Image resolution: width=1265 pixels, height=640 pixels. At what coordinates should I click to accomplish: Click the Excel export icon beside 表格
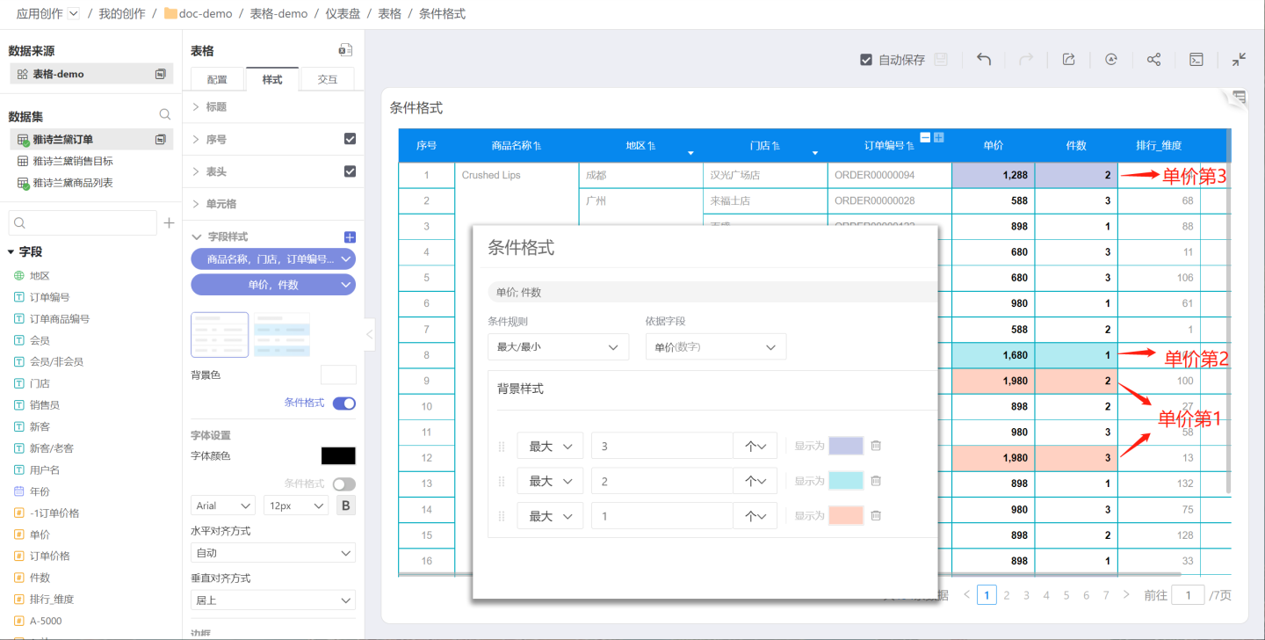click(x=346, y=51)
